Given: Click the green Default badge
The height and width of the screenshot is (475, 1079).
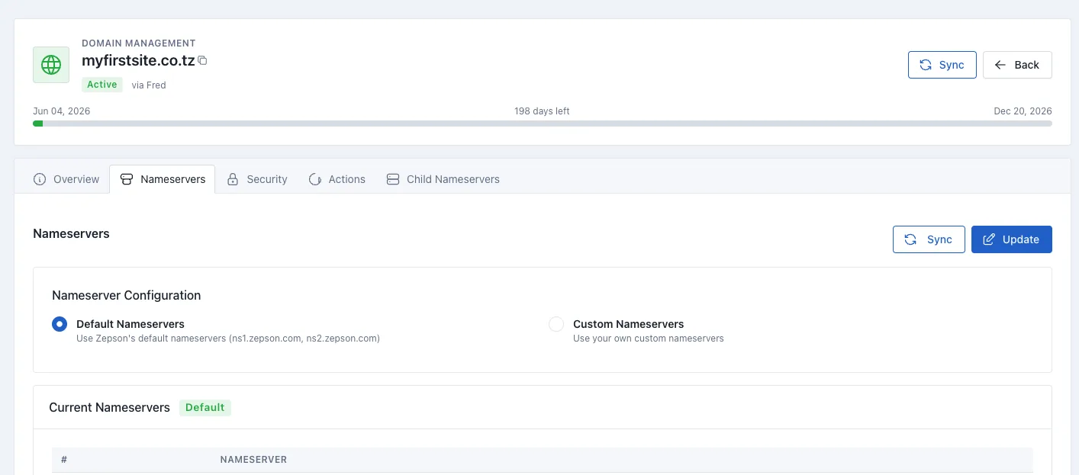Looking at the screenshot, I should [x=205, y=407].
